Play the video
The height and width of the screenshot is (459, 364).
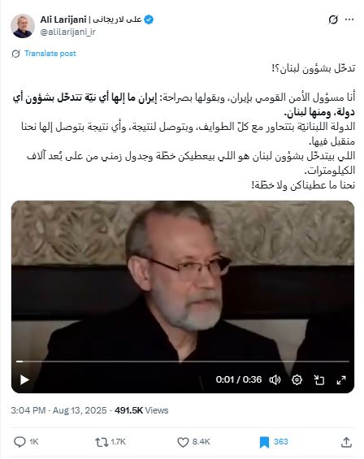coord(24,379)
